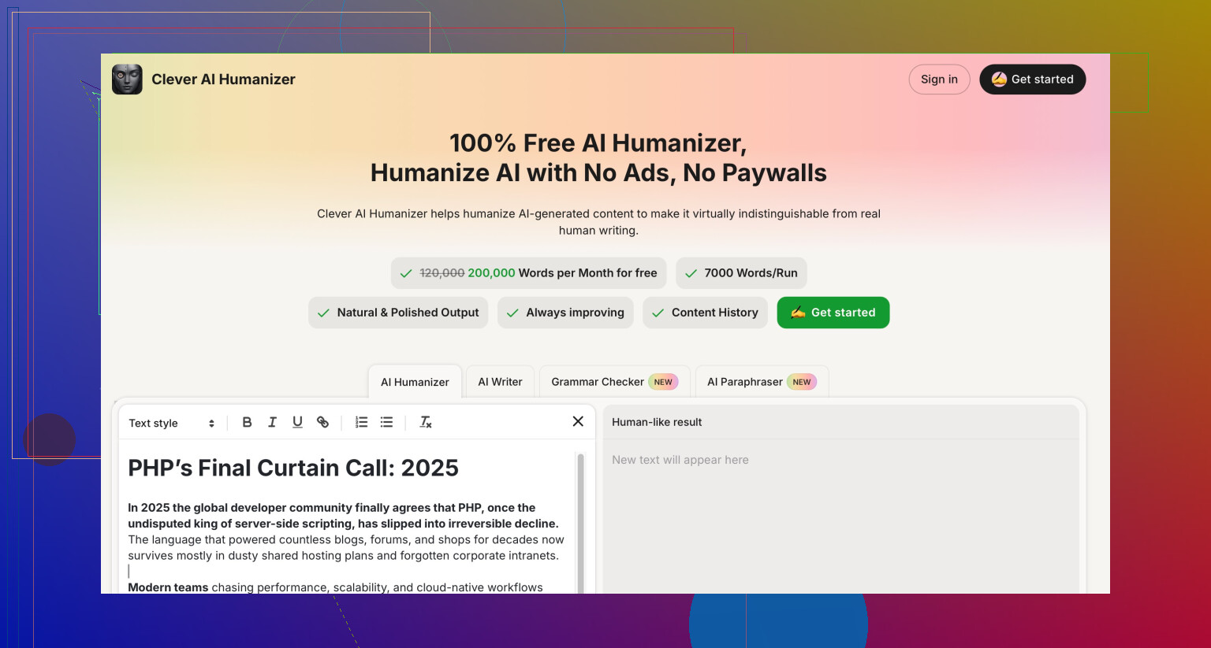Clear text formatting icon
1211x648 pixels.
click(425, 422)
